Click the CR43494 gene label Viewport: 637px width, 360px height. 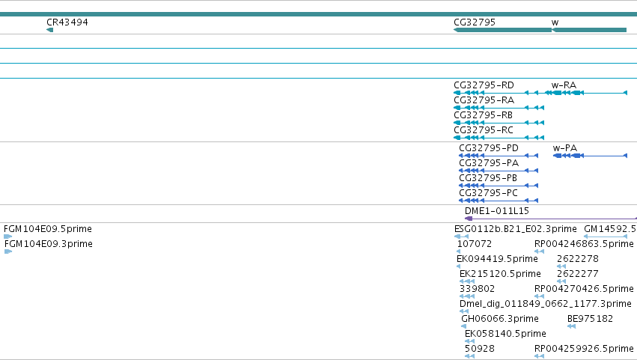point(67,22)
